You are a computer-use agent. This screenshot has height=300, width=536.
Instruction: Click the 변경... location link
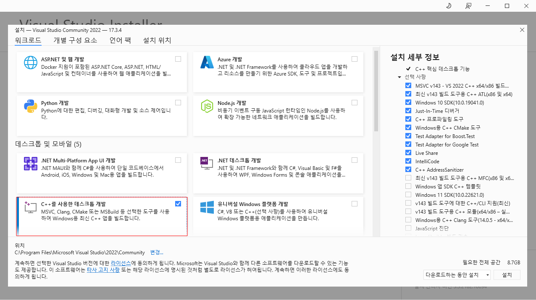pos(157,252)
